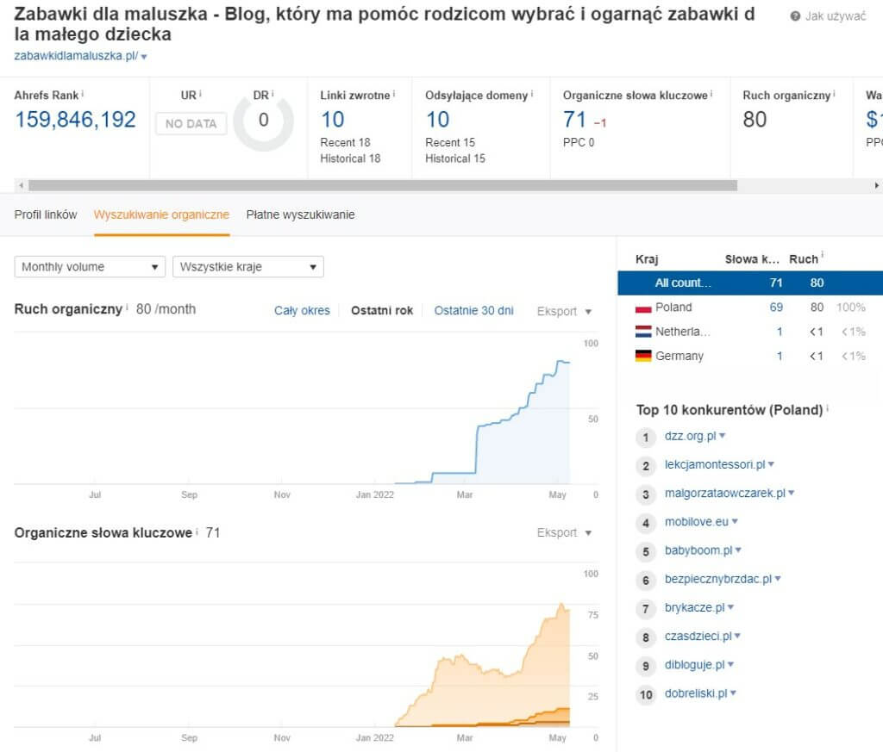Expand dropdown arrow next to czasdzieci.pl
The height and width of the screenshot is (752, 883).
[737, 636]
